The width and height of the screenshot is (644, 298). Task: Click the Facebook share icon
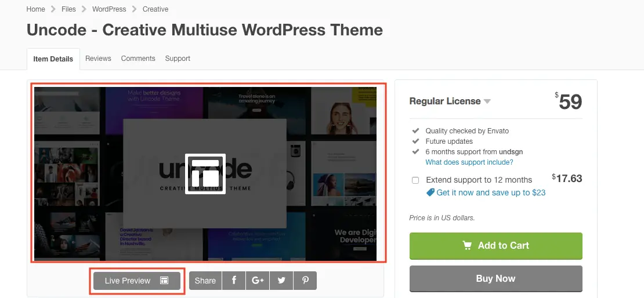pyautogui.click(x=234, y=281)
